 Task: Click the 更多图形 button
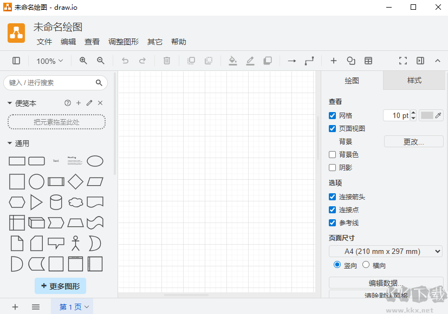click(60, 286)
